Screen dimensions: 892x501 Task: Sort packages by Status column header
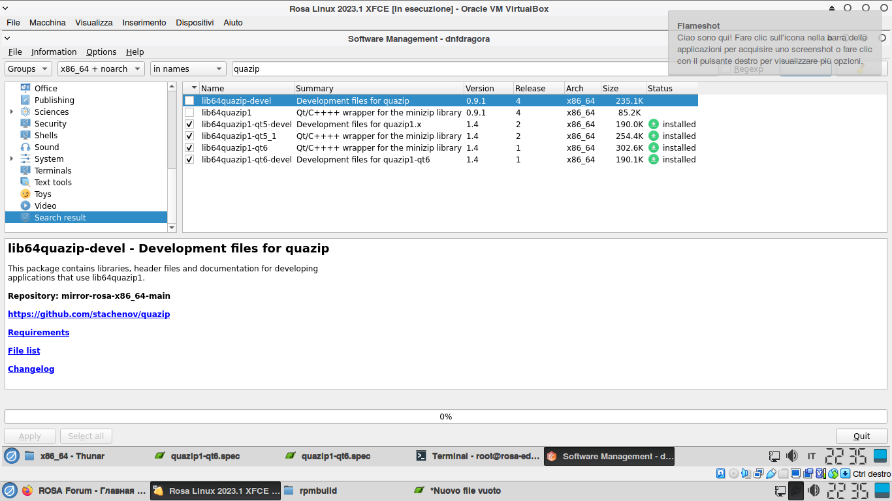pyautogui.click(x=672, y=88)
